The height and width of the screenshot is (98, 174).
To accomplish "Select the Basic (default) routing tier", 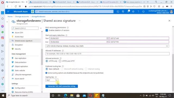I will click(x=47, y=69).
